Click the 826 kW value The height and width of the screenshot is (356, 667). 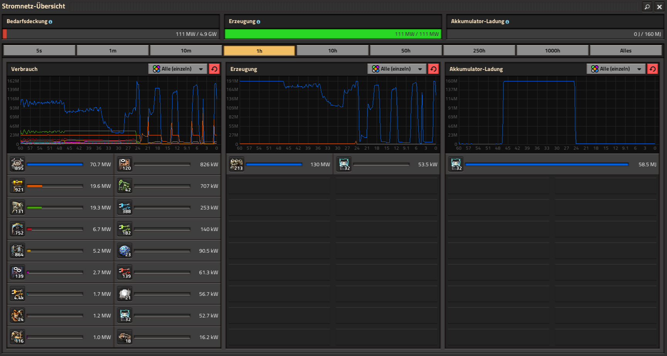click(209, 165)
